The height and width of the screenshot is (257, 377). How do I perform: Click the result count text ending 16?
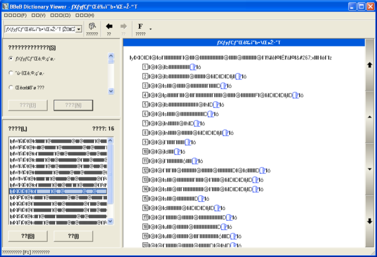pos(103,129)
